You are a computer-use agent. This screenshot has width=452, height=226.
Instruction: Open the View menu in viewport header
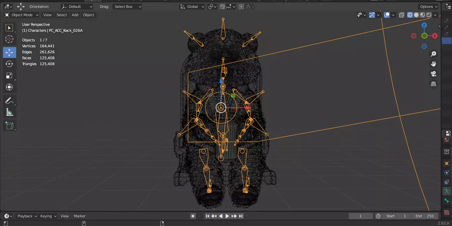coord(47,15)
